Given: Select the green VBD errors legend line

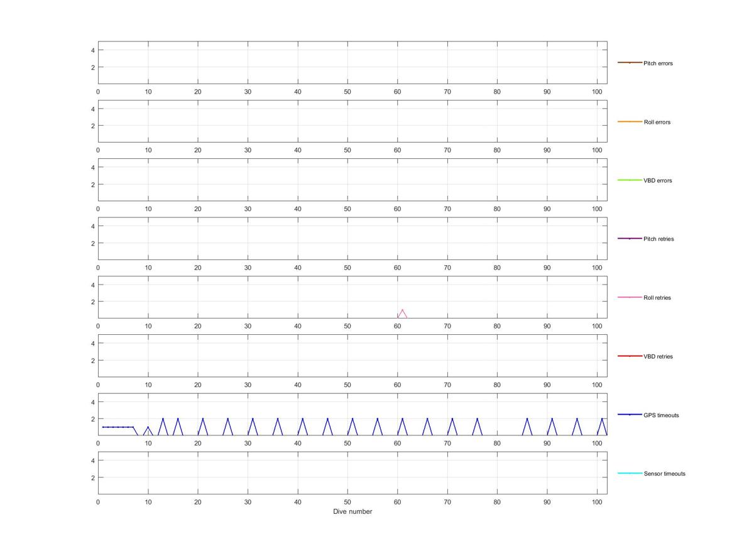Looking at the screenshot, I should click(x=630, y=180).
